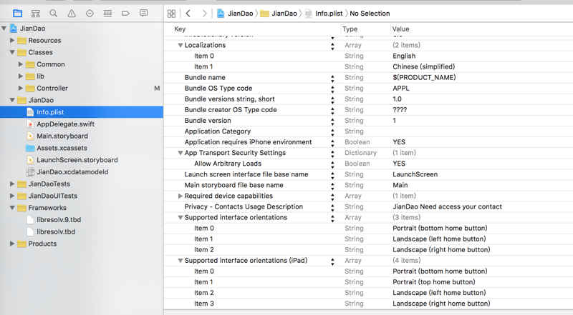Click the Value column header
The width and height of the screenshot is (573, 315).
click(x=401, y=29)
